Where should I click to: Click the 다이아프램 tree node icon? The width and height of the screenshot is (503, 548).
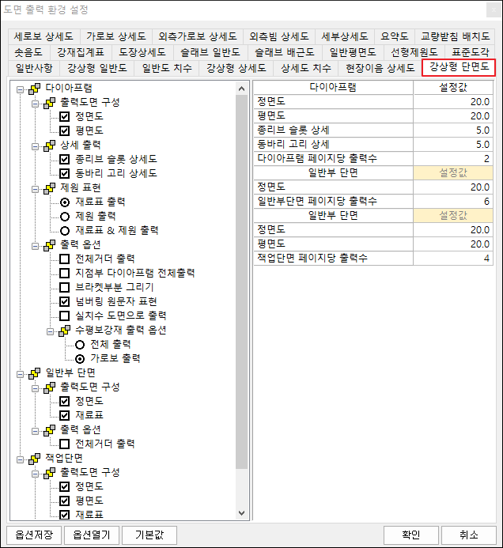coord(34,89)
